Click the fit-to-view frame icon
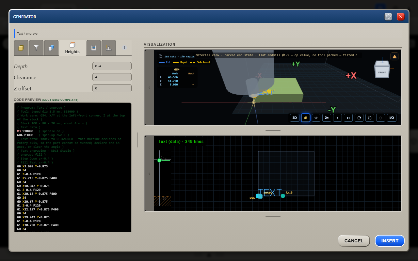 [370, 118]
